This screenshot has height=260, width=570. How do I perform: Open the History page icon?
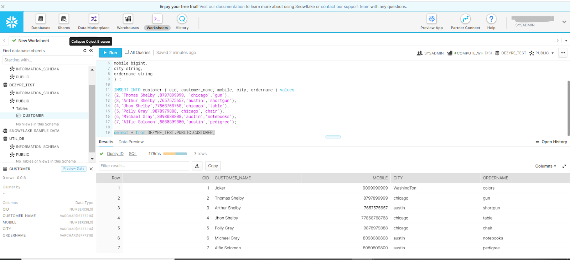tap(182, 19)
